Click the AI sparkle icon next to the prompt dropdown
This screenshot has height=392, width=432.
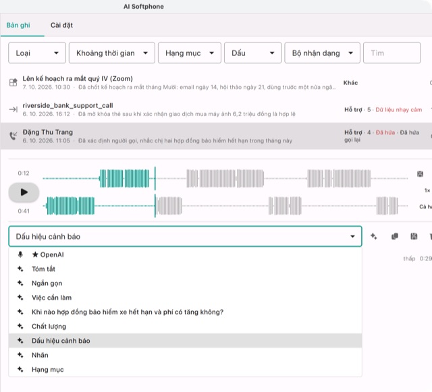pos(373,236)
